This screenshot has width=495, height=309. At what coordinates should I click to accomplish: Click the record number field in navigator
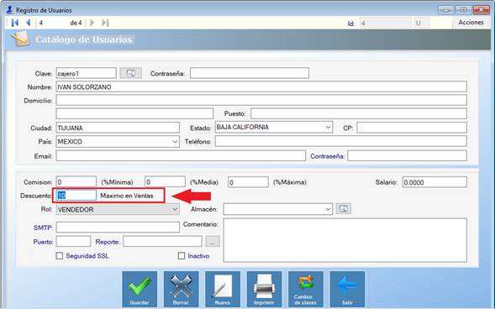tap(52, 23)
